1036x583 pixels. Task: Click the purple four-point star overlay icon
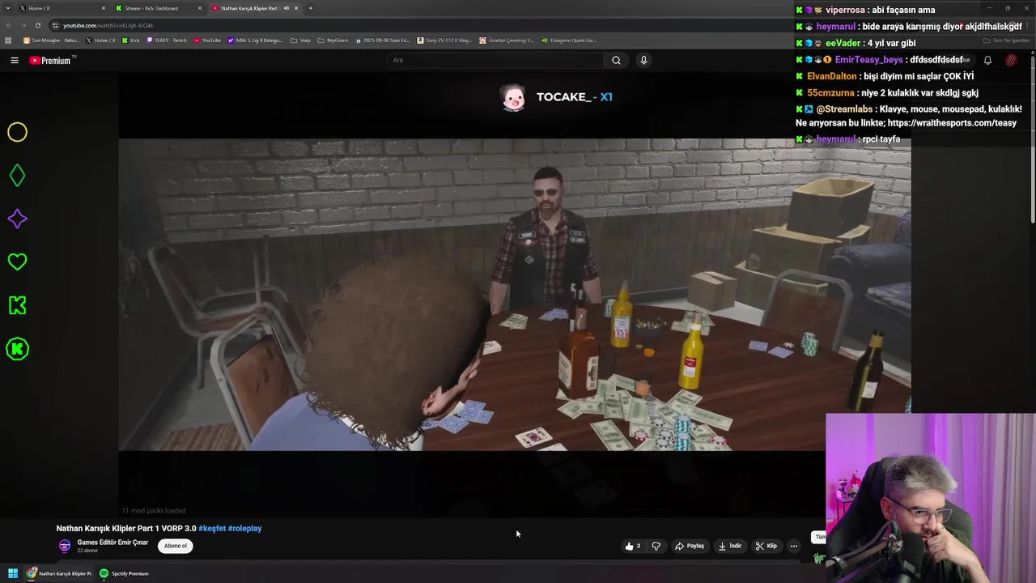click(x=17, y=219)
